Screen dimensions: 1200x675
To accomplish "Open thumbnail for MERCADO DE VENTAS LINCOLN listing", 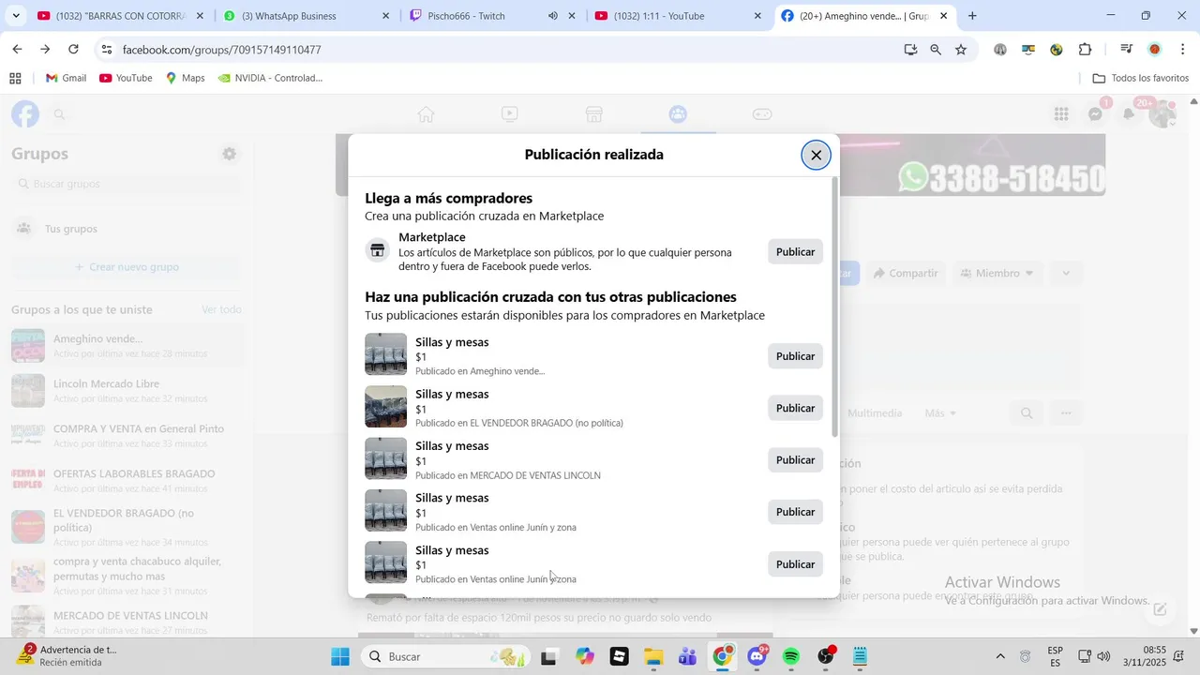I will tap(386, 458).
